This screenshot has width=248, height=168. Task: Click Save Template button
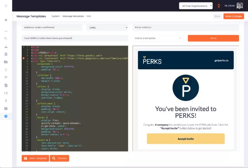35,158
